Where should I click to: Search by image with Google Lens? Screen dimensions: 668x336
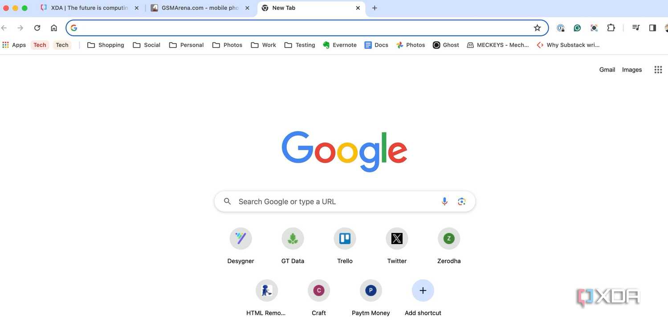click(x=462, y=201)
